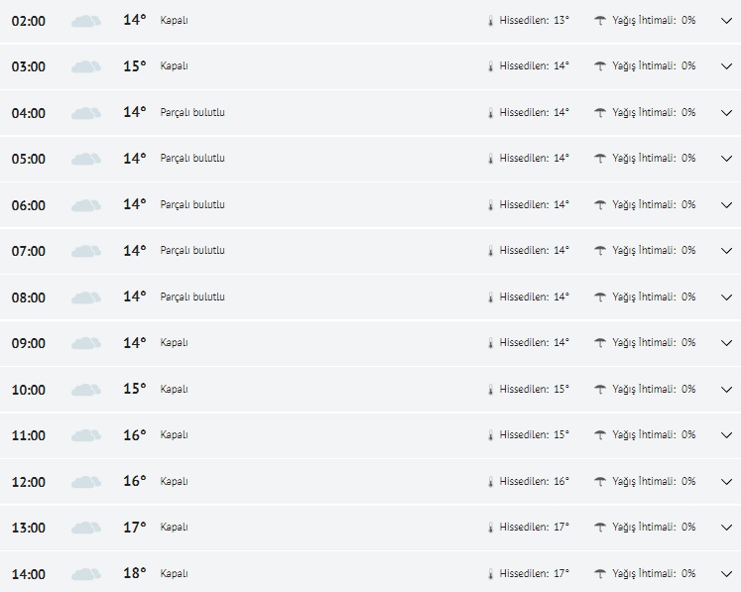This screenshot has width=741, height=592.
Task: Click the umbrella icon in the 07:00 row
Action: coord(600,251)
